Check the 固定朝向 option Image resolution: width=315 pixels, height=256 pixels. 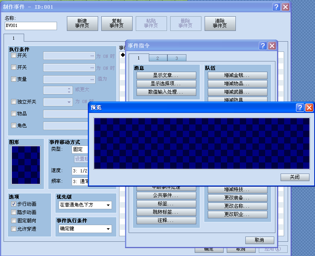[14, 221]
